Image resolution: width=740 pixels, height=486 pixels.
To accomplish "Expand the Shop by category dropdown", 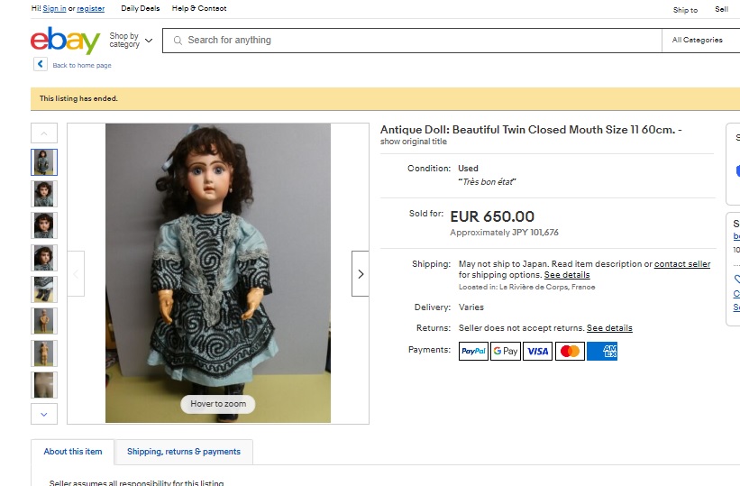I will click(131, 41).
